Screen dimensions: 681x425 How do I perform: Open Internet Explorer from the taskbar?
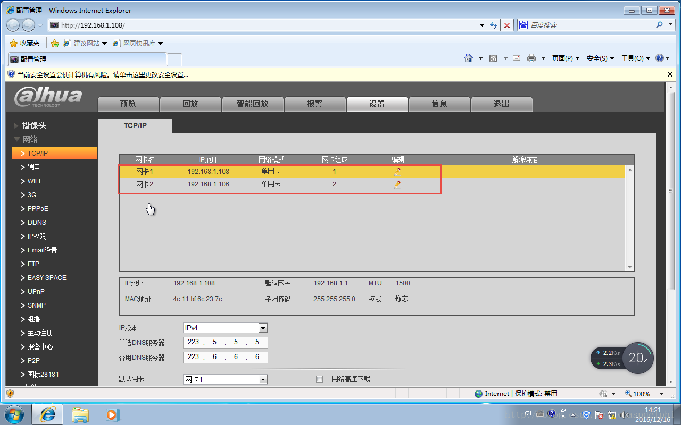coord(47,414)
